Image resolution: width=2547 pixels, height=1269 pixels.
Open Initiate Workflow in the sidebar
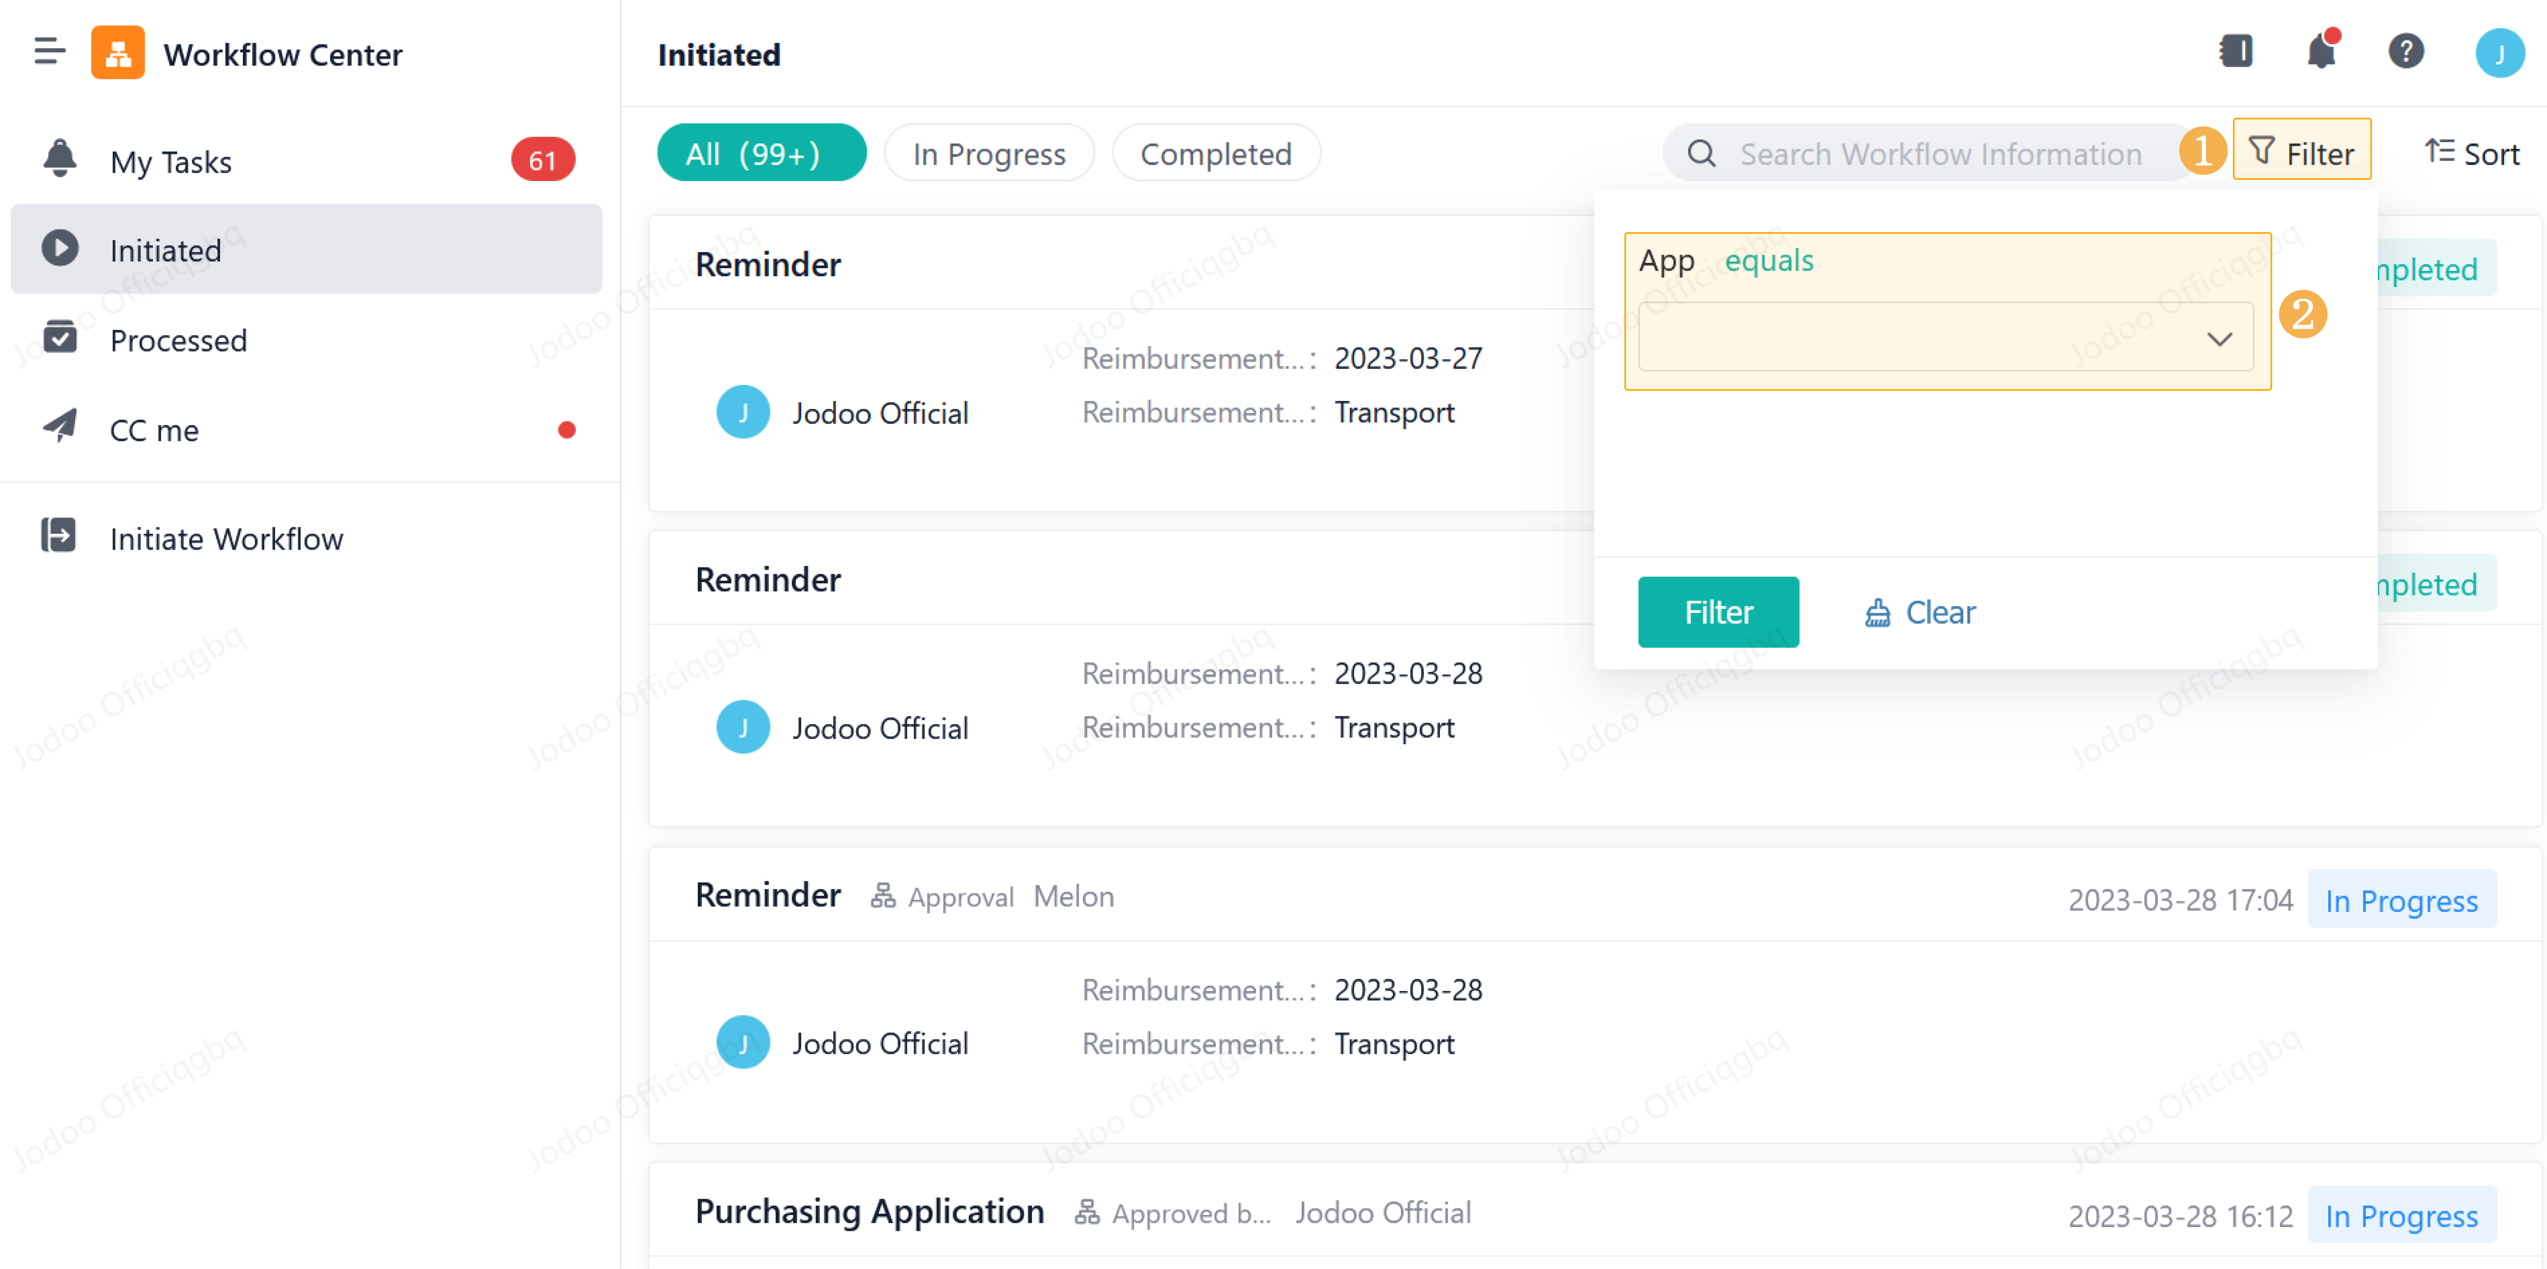click(x=306, y=539)
